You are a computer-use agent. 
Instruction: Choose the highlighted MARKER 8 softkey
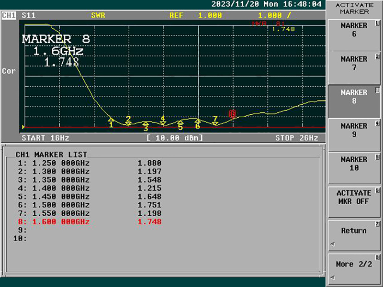(354, 101)
